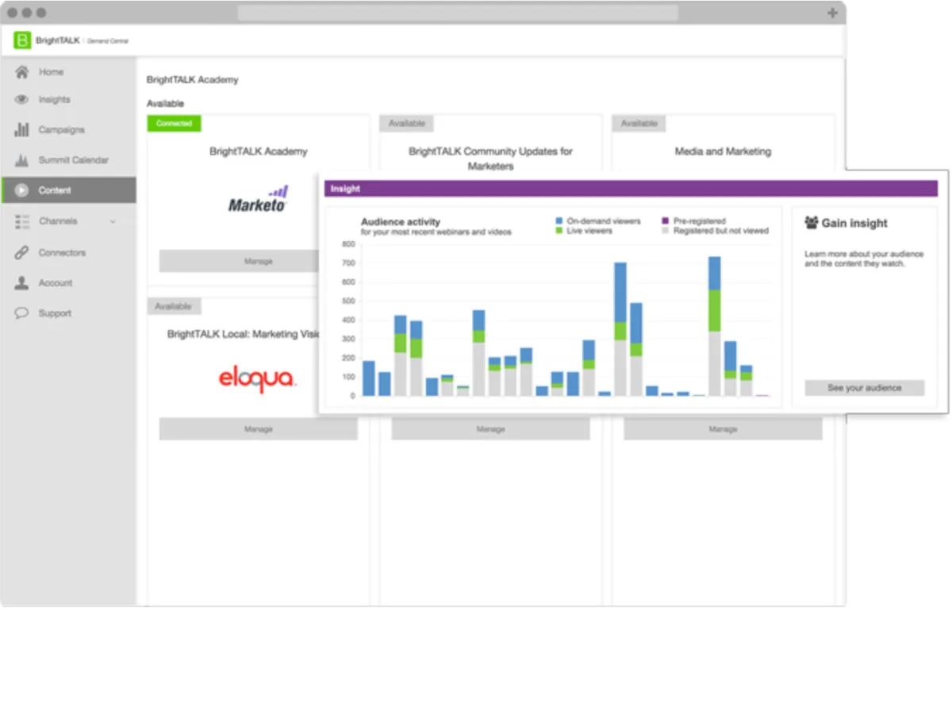Screen dimensions: 952x705
Task: Click the Support speech bubble icon
Action: tap(22, 313)
